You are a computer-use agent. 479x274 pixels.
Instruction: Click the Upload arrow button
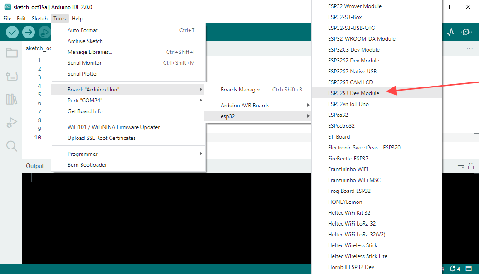(29, 32)
